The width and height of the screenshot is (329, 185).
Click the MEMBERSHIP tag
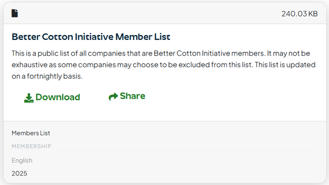pyautogui.click(x=31, y=146)
